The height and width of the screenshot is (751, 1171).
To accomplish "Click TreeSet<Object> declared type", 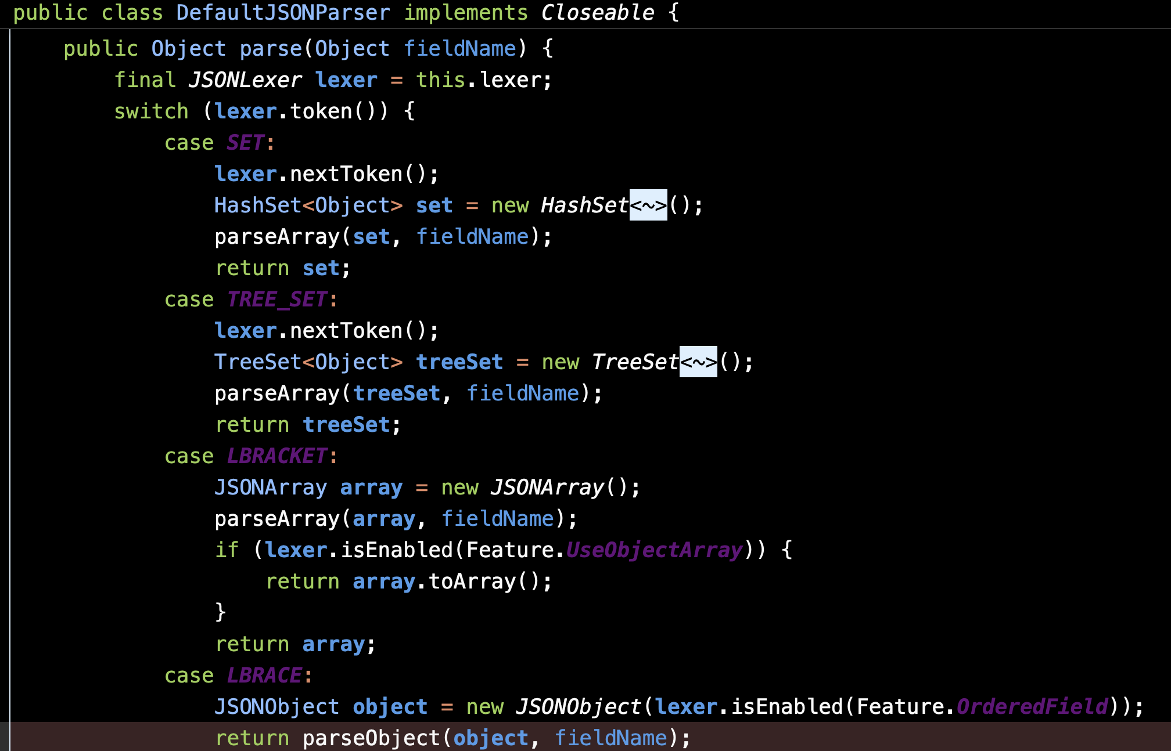I will [x=308, y=362].
